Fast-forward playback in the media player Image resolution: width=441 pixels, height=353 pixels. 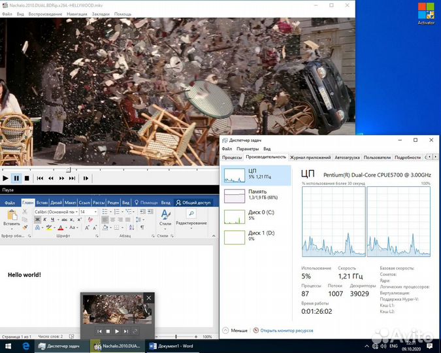point(61,178)
